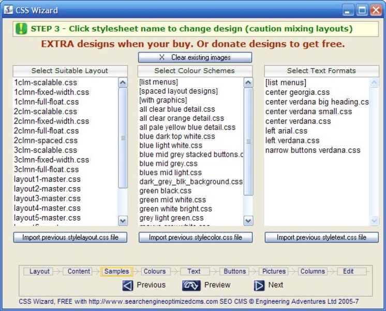Image resolution: width=386 pixels, height=311 pixels.
Task: Click the Colour Schemes scrollbar thumb
Action: (248, 142)
